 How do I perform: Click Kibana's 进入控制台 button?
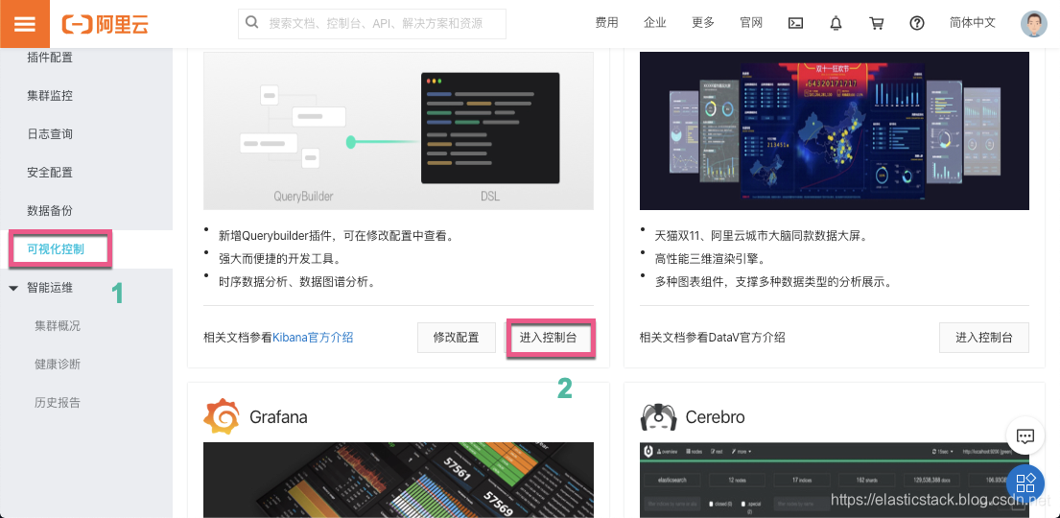click(549, 338)
